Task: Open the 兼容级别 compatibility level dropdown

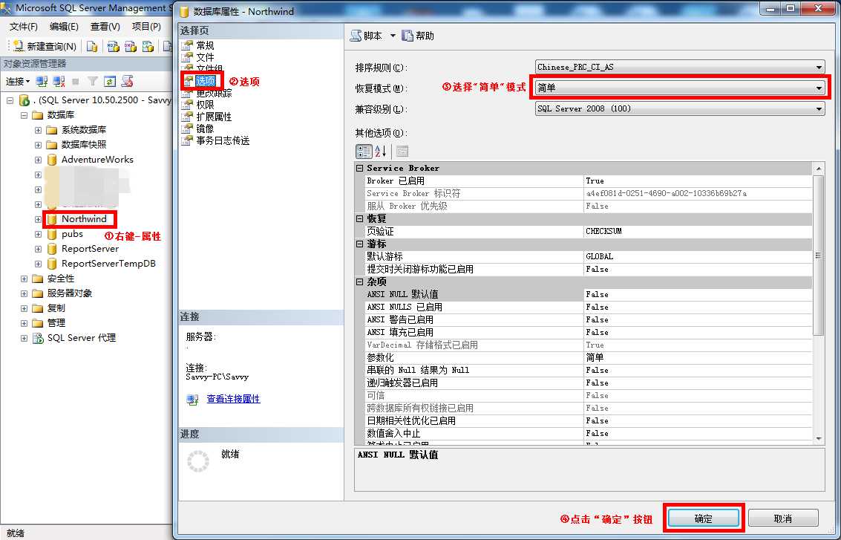Action: (x=819, y=109)
